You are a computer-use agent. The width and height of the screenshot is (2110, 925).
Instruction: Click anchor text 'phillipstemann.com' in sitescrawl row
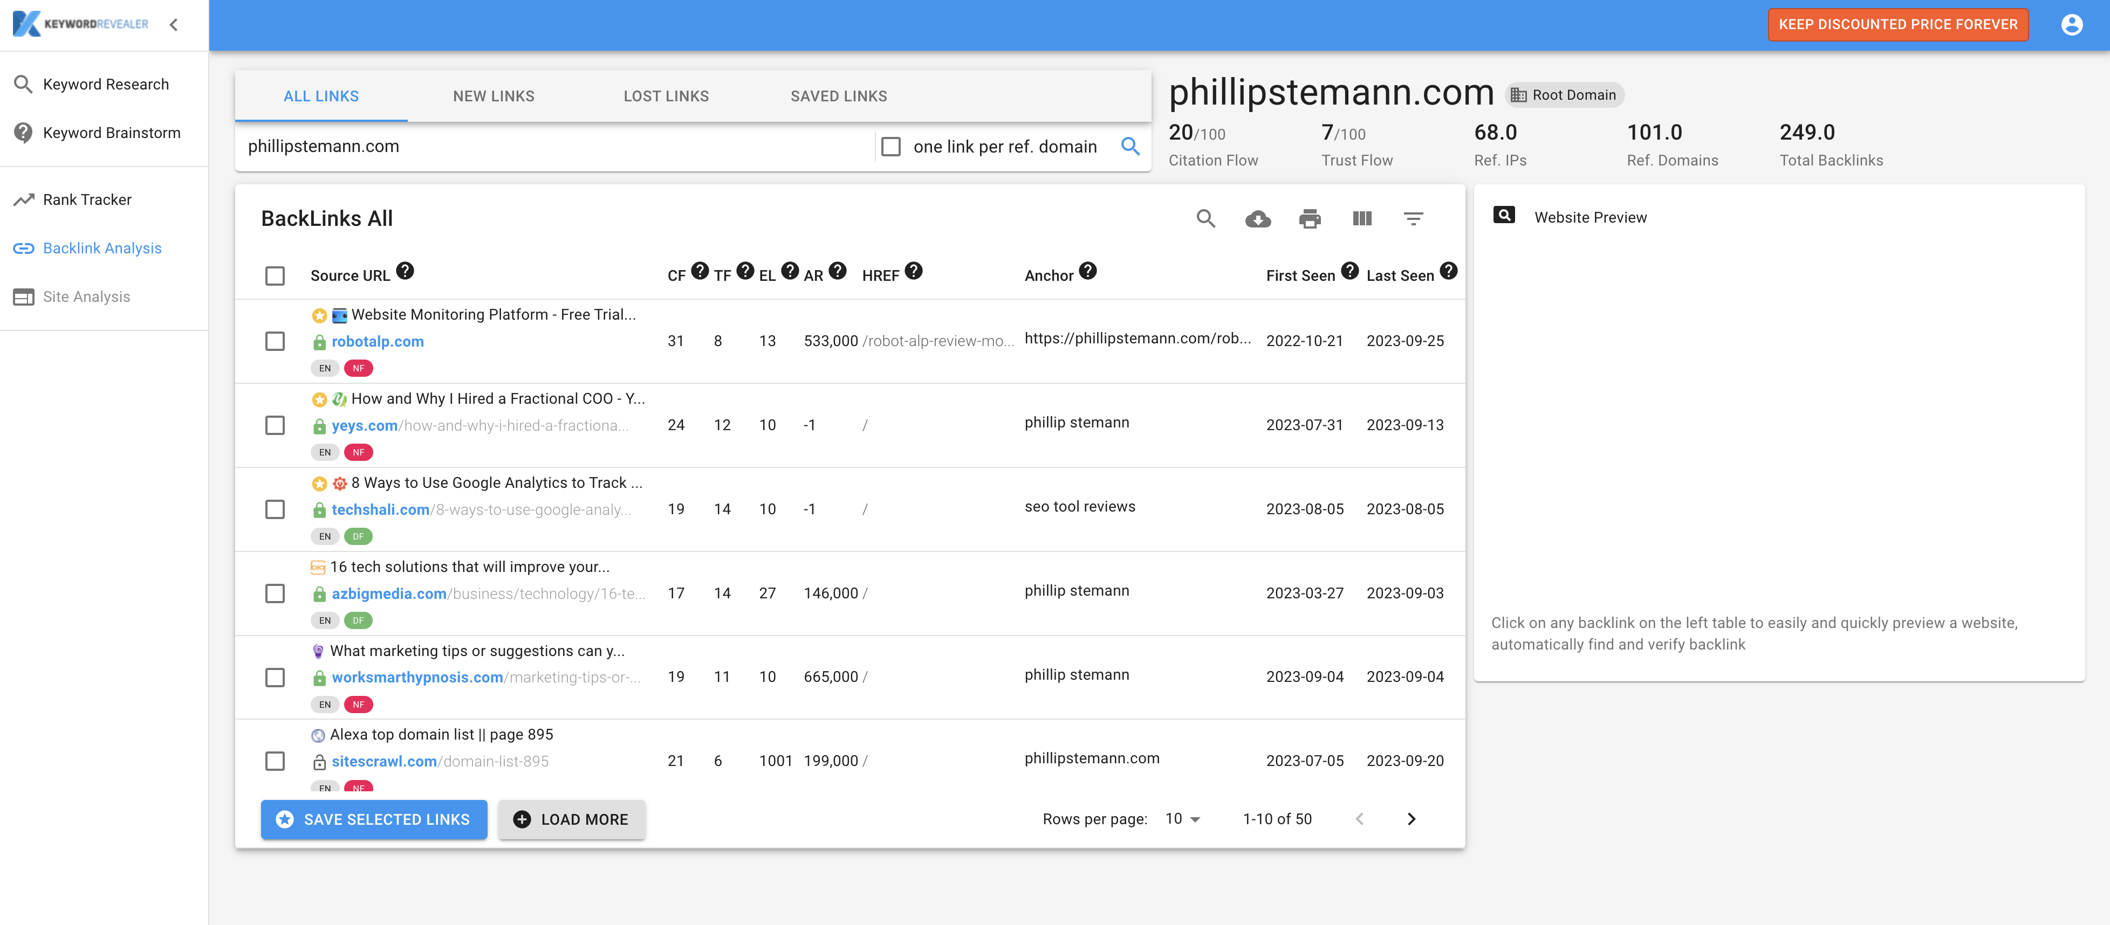[x=1091, y=759]
